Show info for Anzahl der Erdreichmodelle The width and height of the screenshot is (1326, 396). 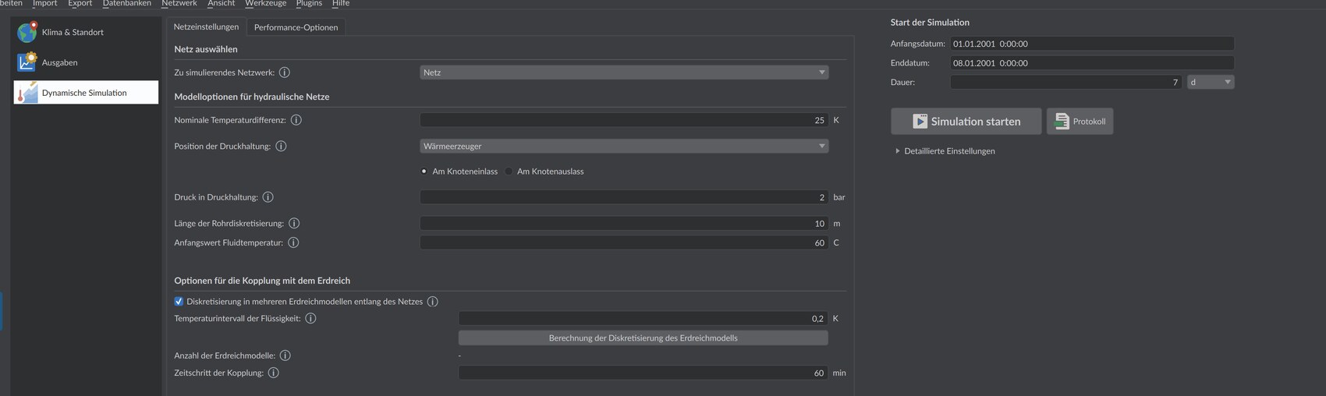point(285,355)
